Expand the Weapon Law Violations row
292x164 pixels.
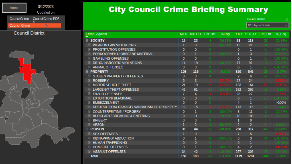pos(89,45)
